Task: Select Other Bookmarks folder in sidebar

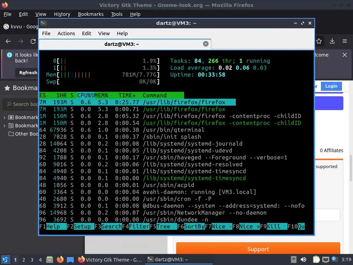Action: coord(23,134)
